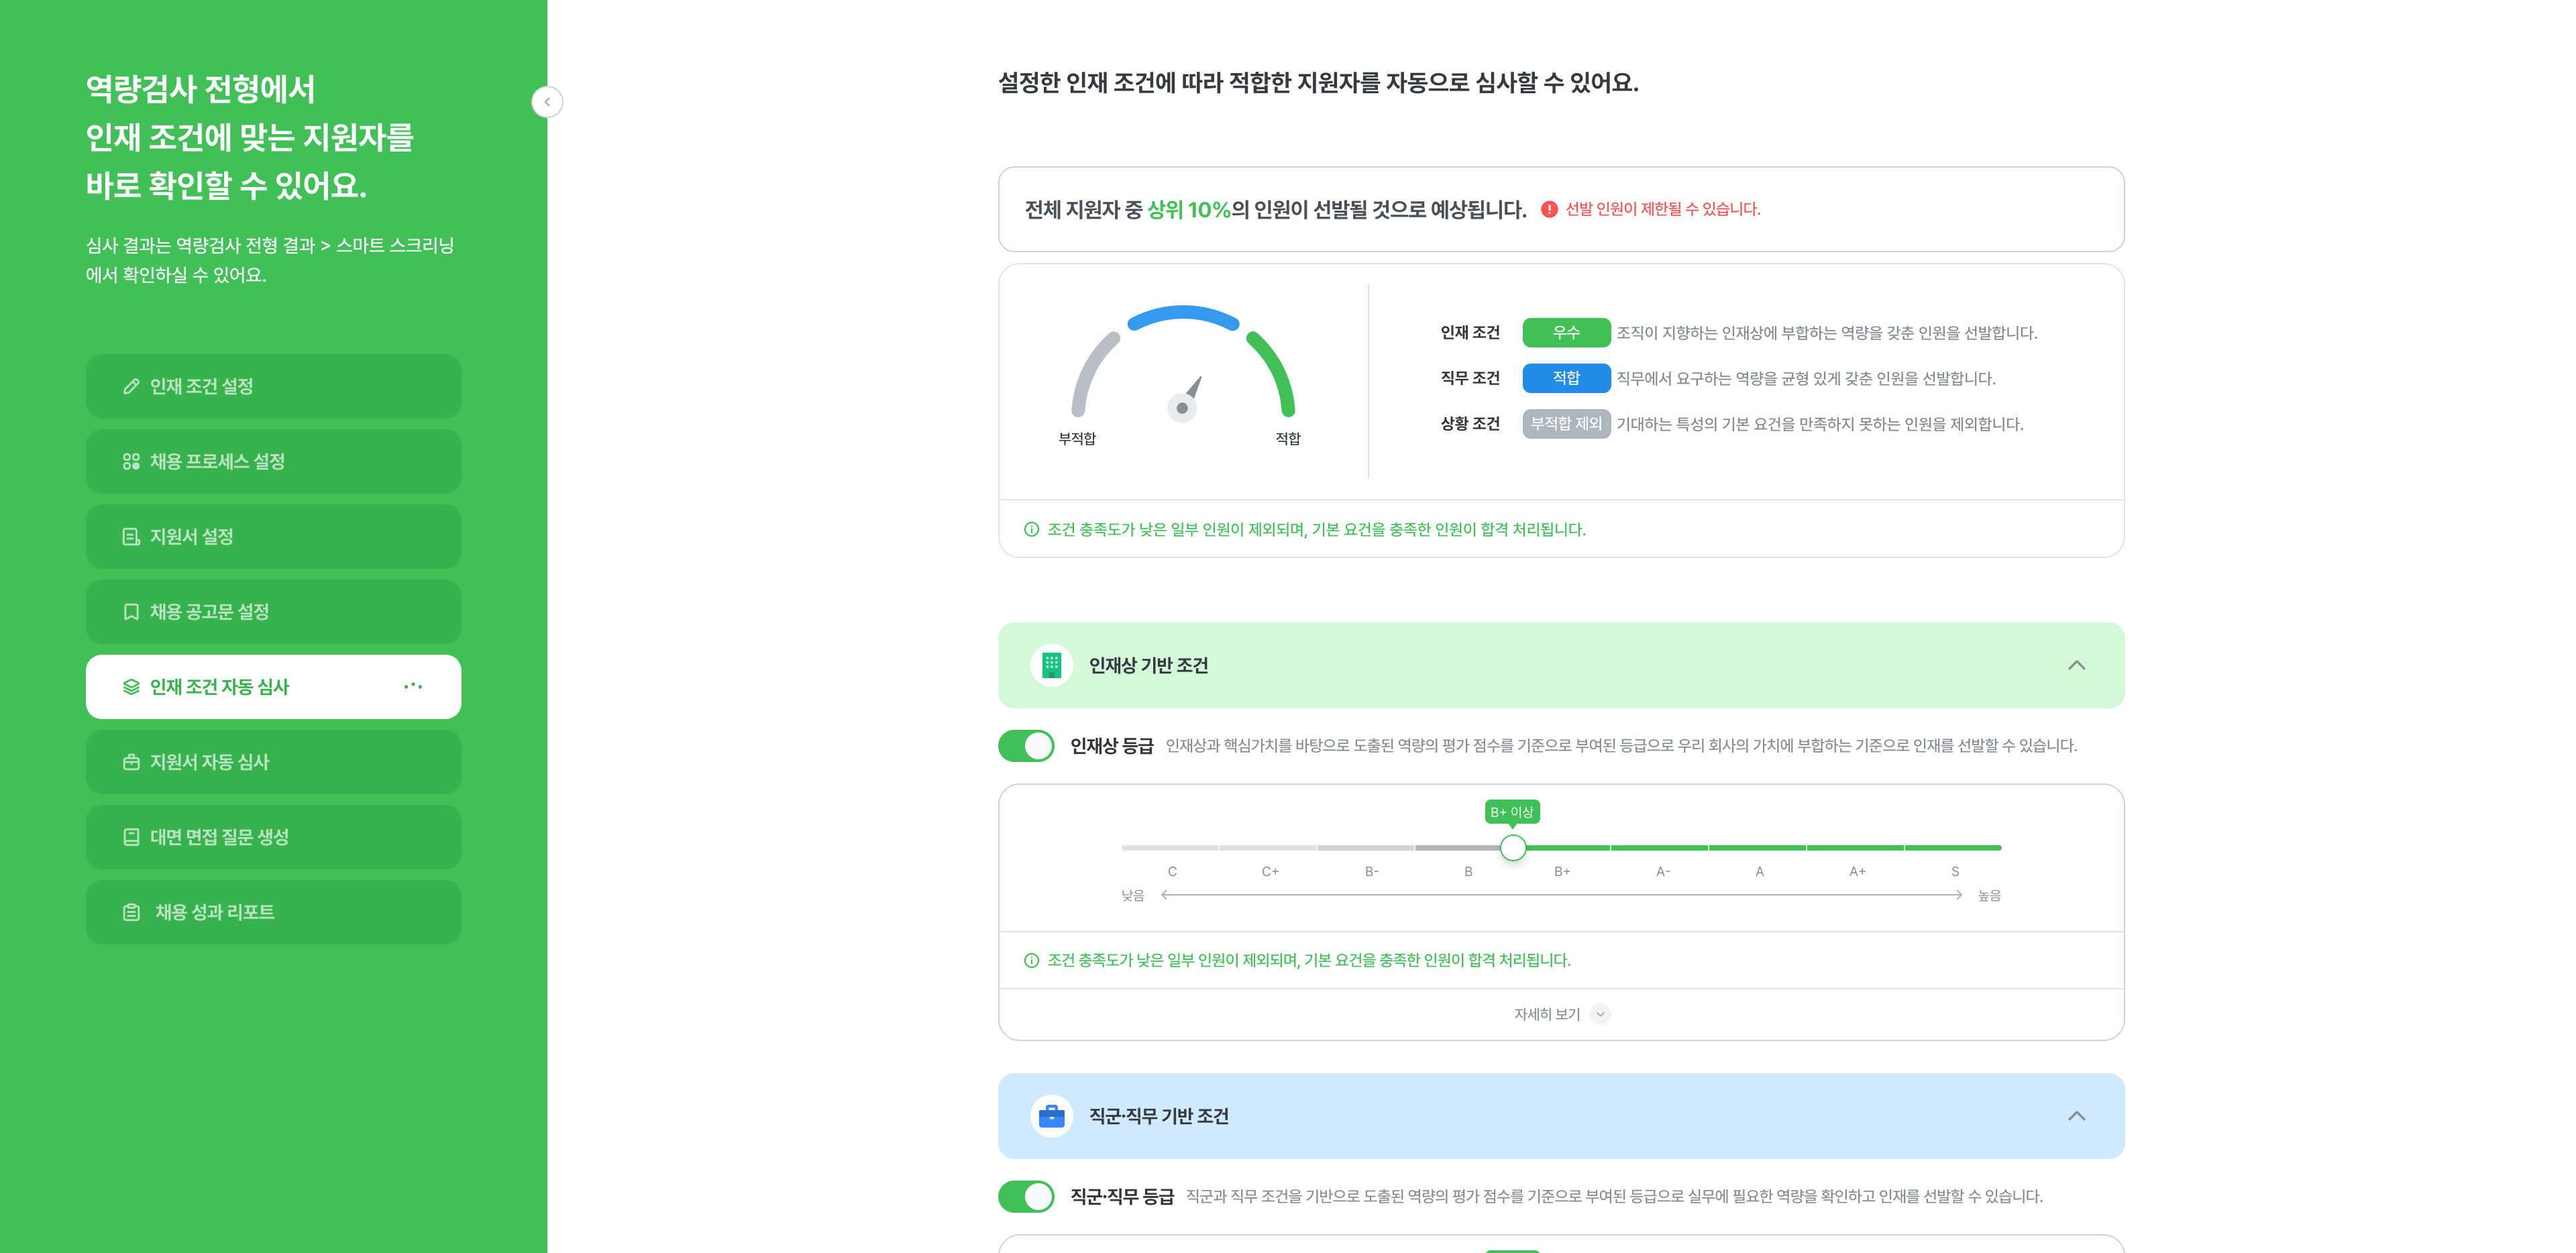The width and height of the screenshot is (2576, 1253).
Task: Collapse the 인재상 기반 조건 section
Action: [2076, 665]
